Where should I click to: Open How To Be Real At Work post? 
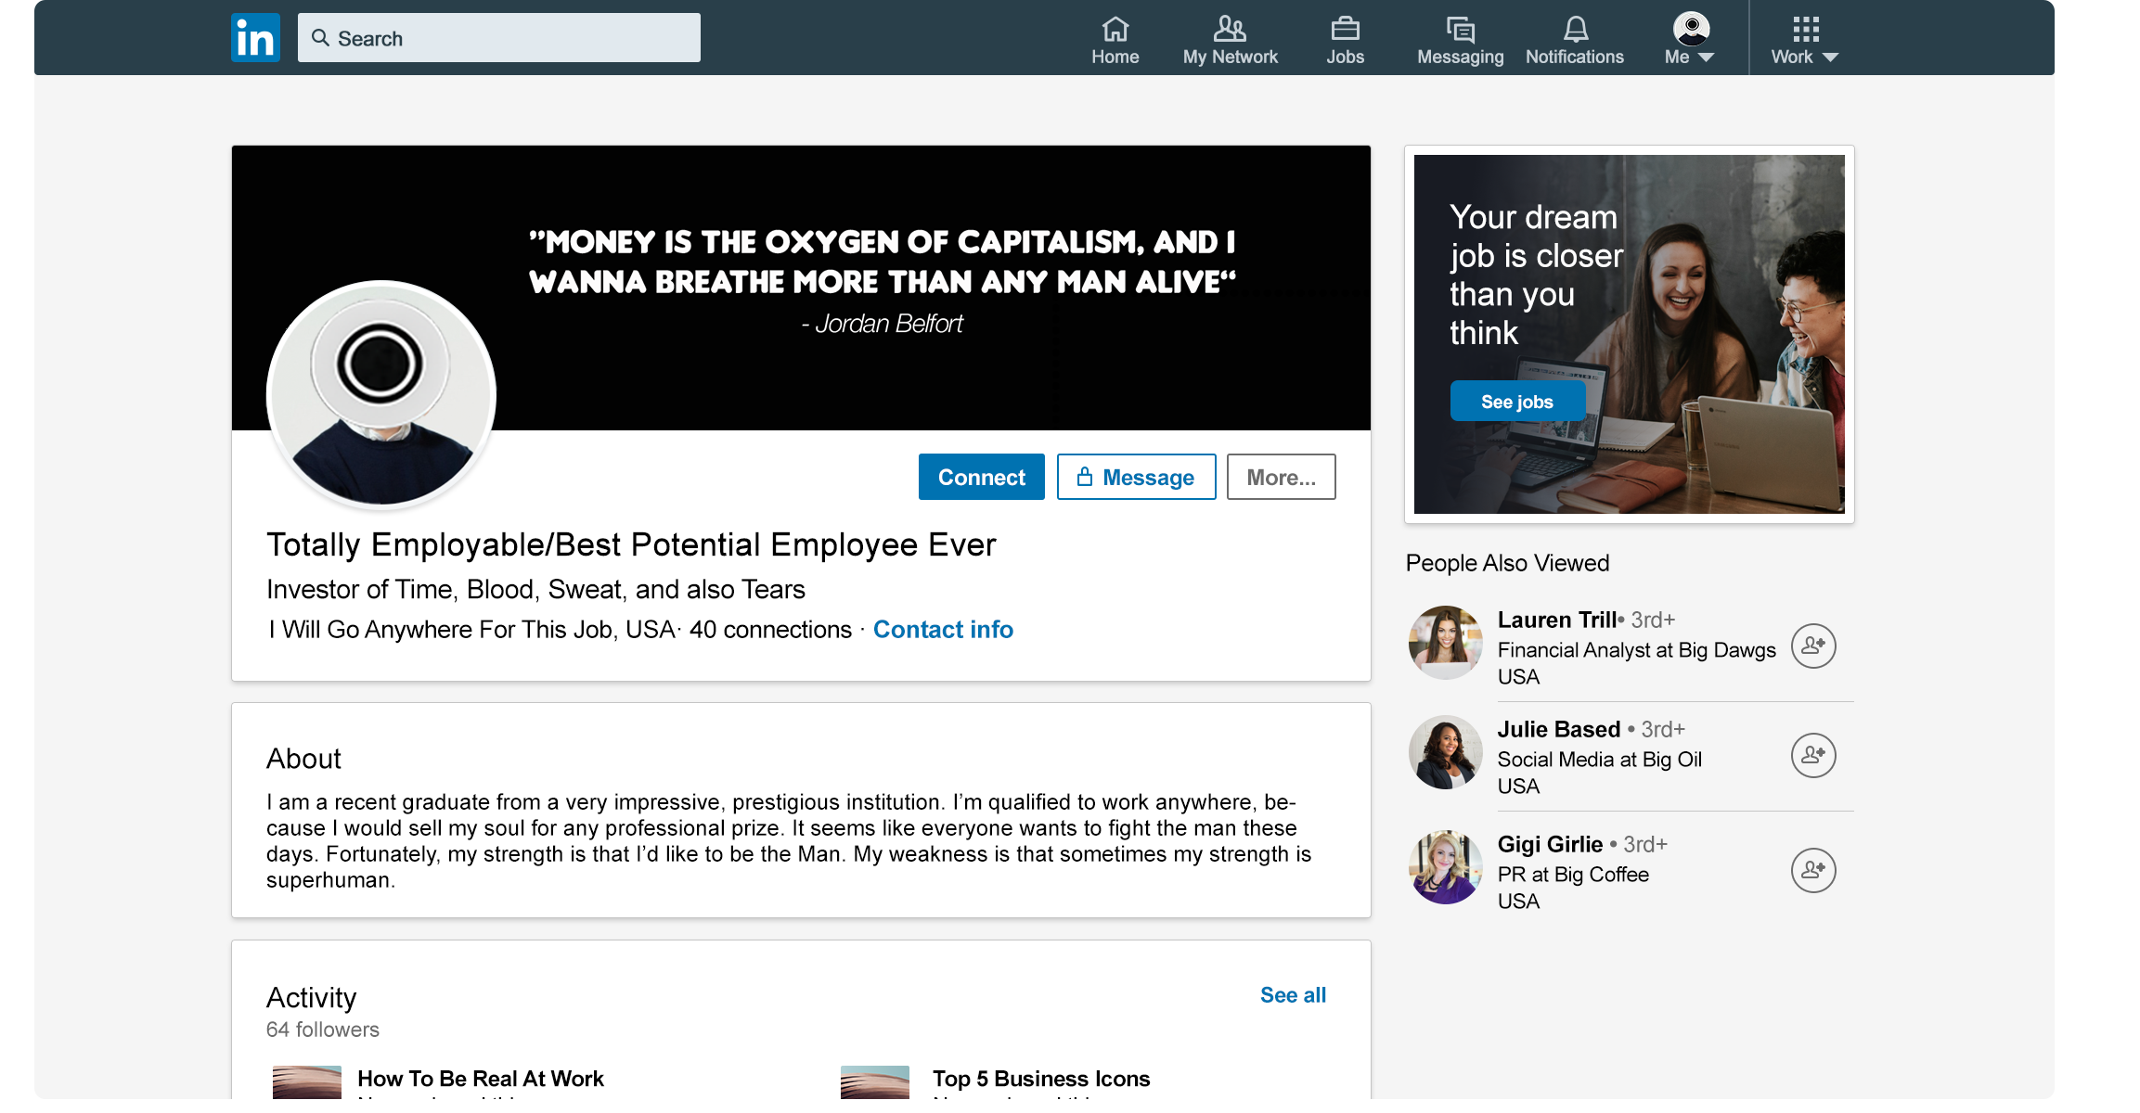point(480,1079)
